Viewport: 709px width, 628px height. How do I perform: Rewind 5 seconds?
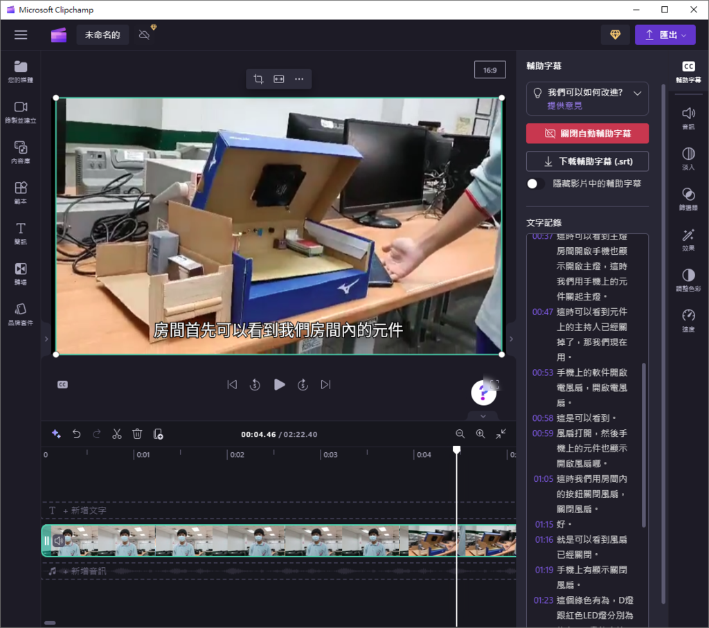point(255,385)
